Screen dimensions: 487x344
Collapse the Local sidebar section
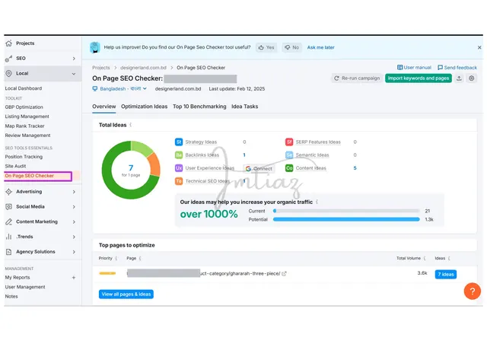[x=74, y=74]
